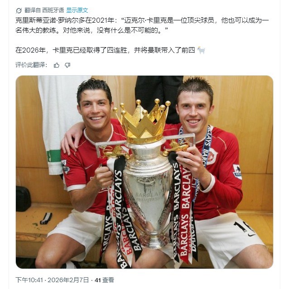Rate the translation with thumbs up
The image size is (288, 289).
(57, 65)
